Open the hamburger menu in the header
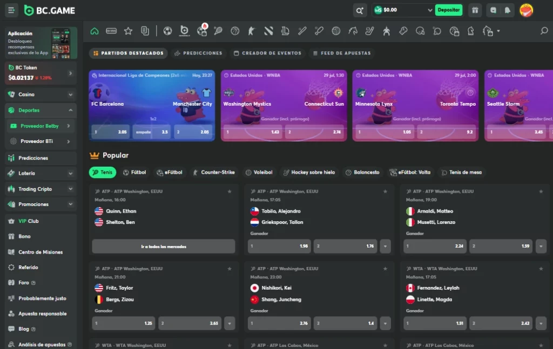 point(11,10)
